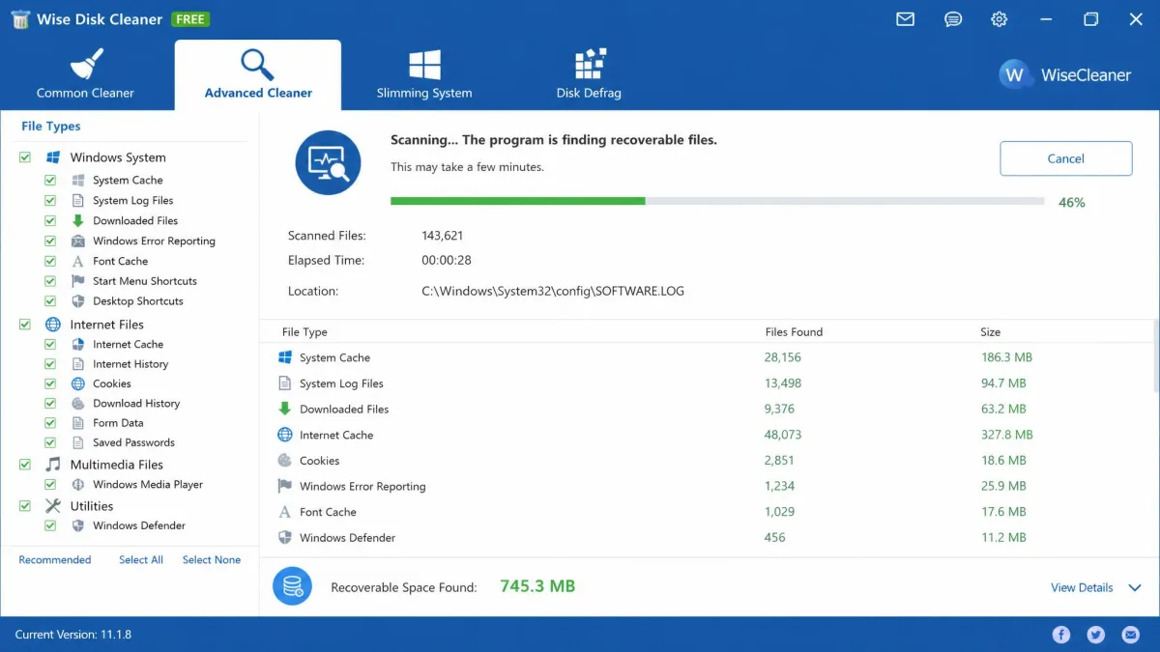Click the SOFTWARE.LOG location path
The image size is (1160, 652).
click(553, 291)
